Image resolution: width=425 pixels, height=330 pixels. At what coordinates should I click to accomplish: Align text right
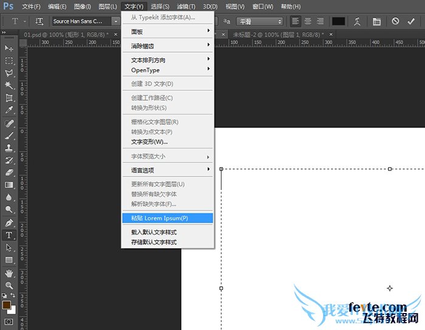320,21
